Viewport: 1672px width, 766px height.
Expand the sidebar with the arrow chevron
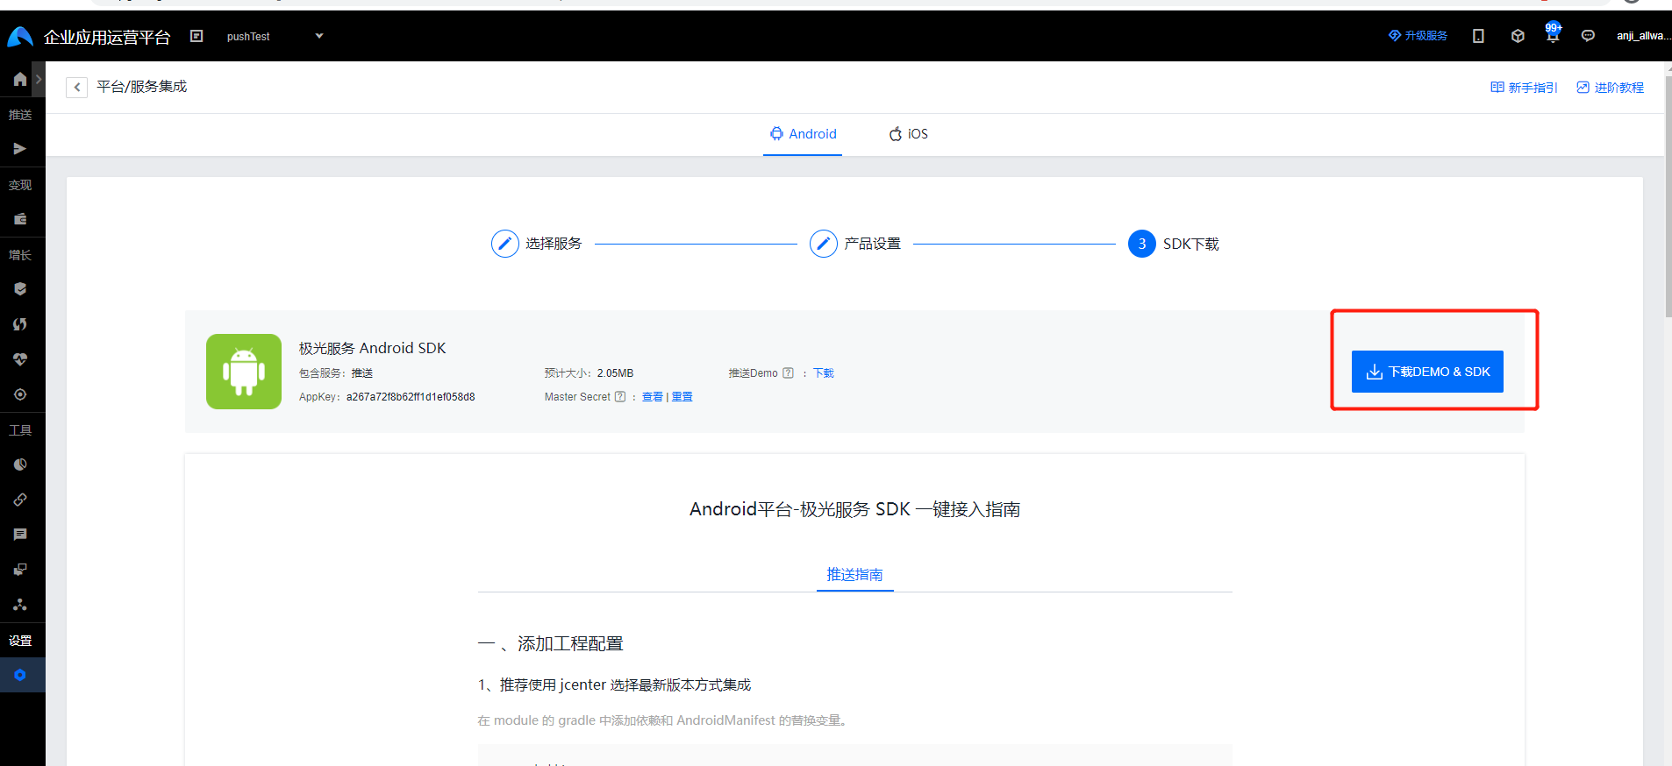(39, 80)
